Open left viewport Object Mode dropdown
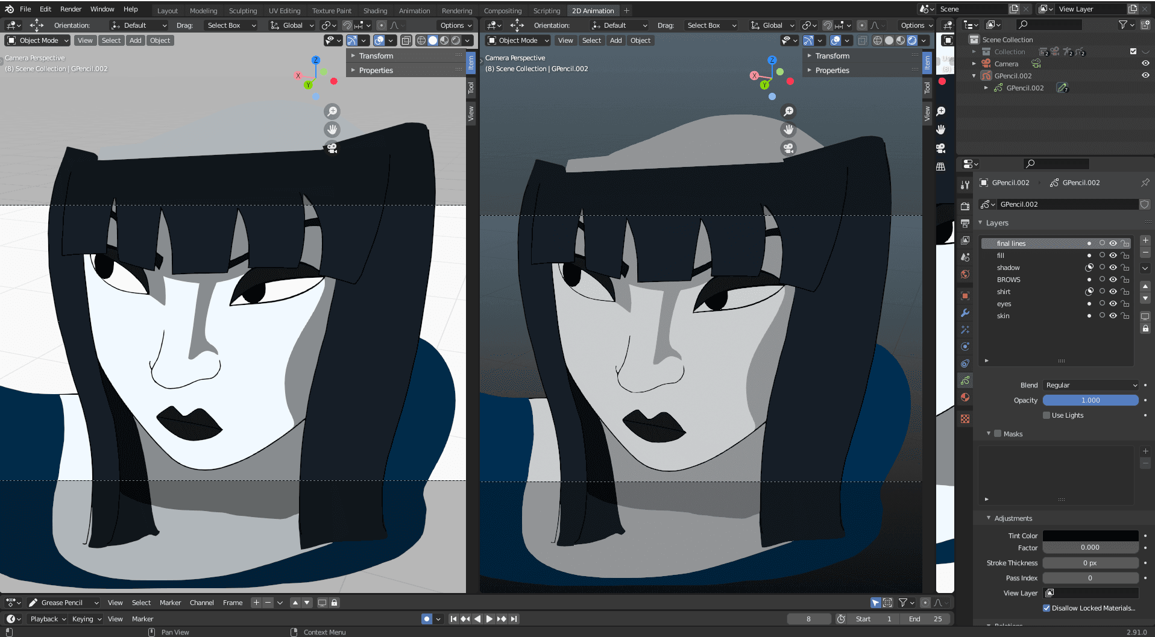Viewport: 1155px width, 637px height. 38,40
